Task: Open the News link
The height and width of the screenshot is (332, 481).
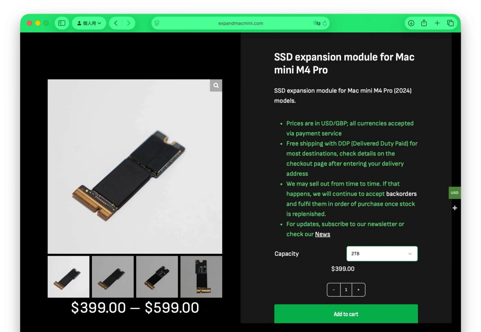Action: point(322,234)
